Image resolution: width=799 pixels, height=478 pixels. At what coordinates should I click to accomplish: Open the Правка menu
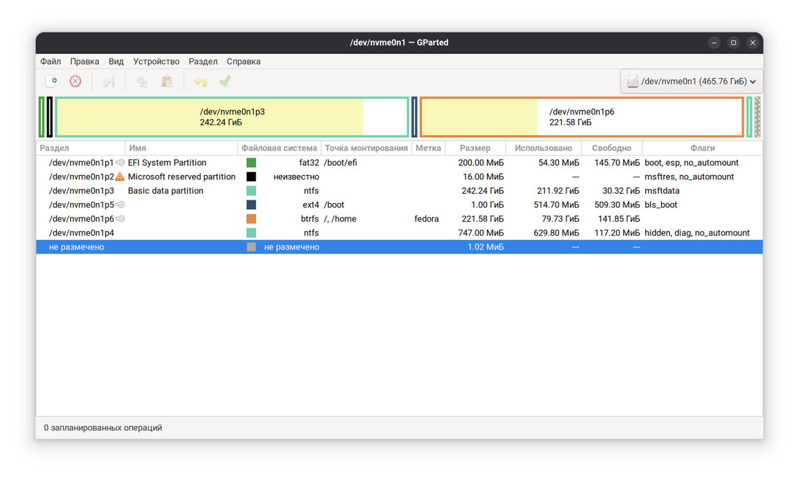(85, 61)
